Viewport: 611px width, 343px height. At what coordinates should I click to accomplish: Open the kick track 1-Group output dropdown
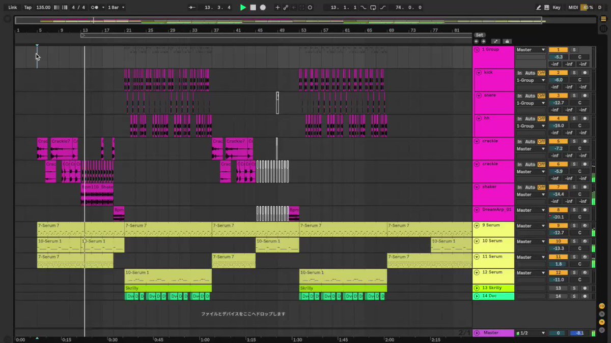pyautogui.click(x=531, y=80)
